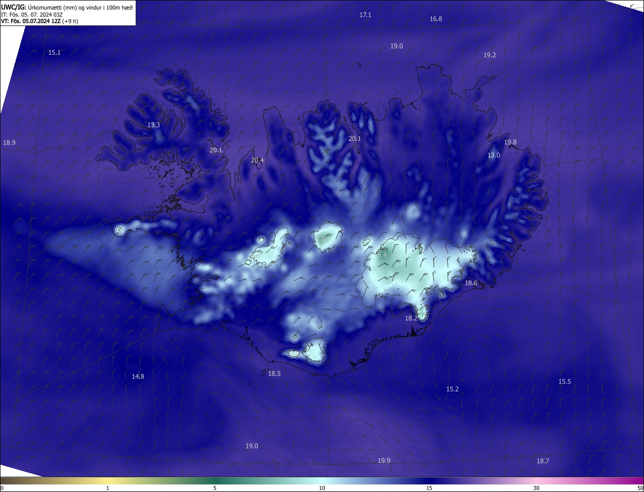Click the '15' tick label on the color scale

tap(429, 488)
